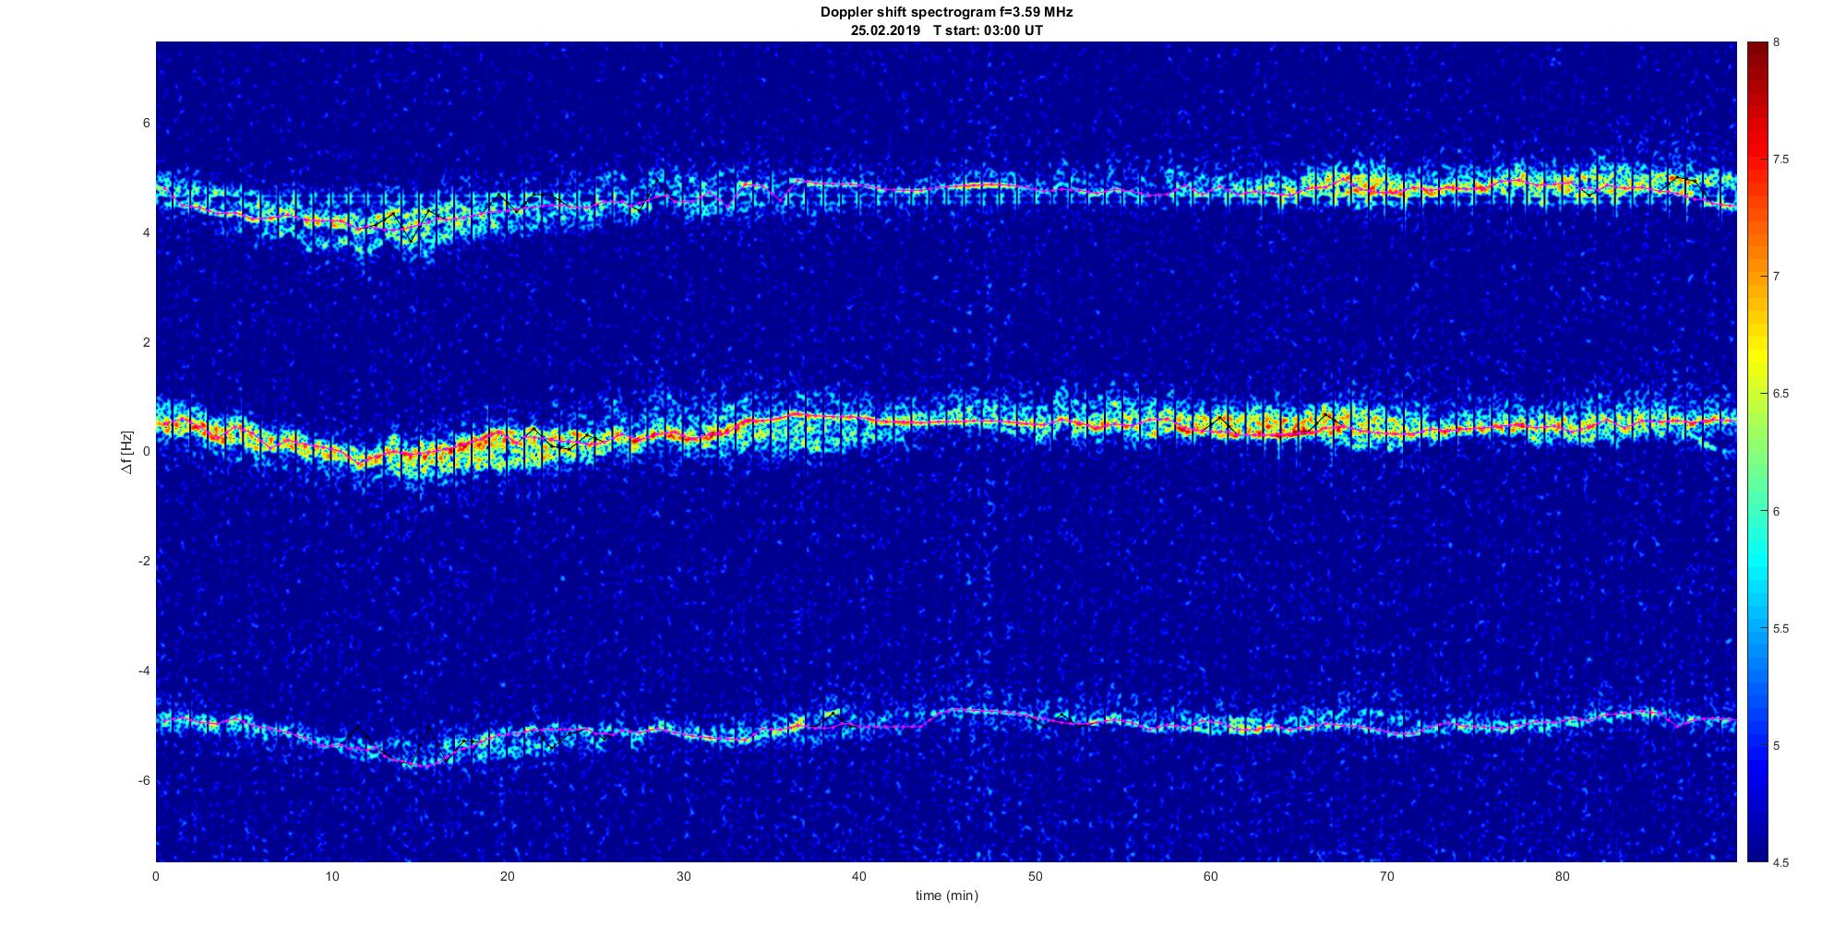
Task: Click the x-axis tick label "10"
Action: pos(331,877)
